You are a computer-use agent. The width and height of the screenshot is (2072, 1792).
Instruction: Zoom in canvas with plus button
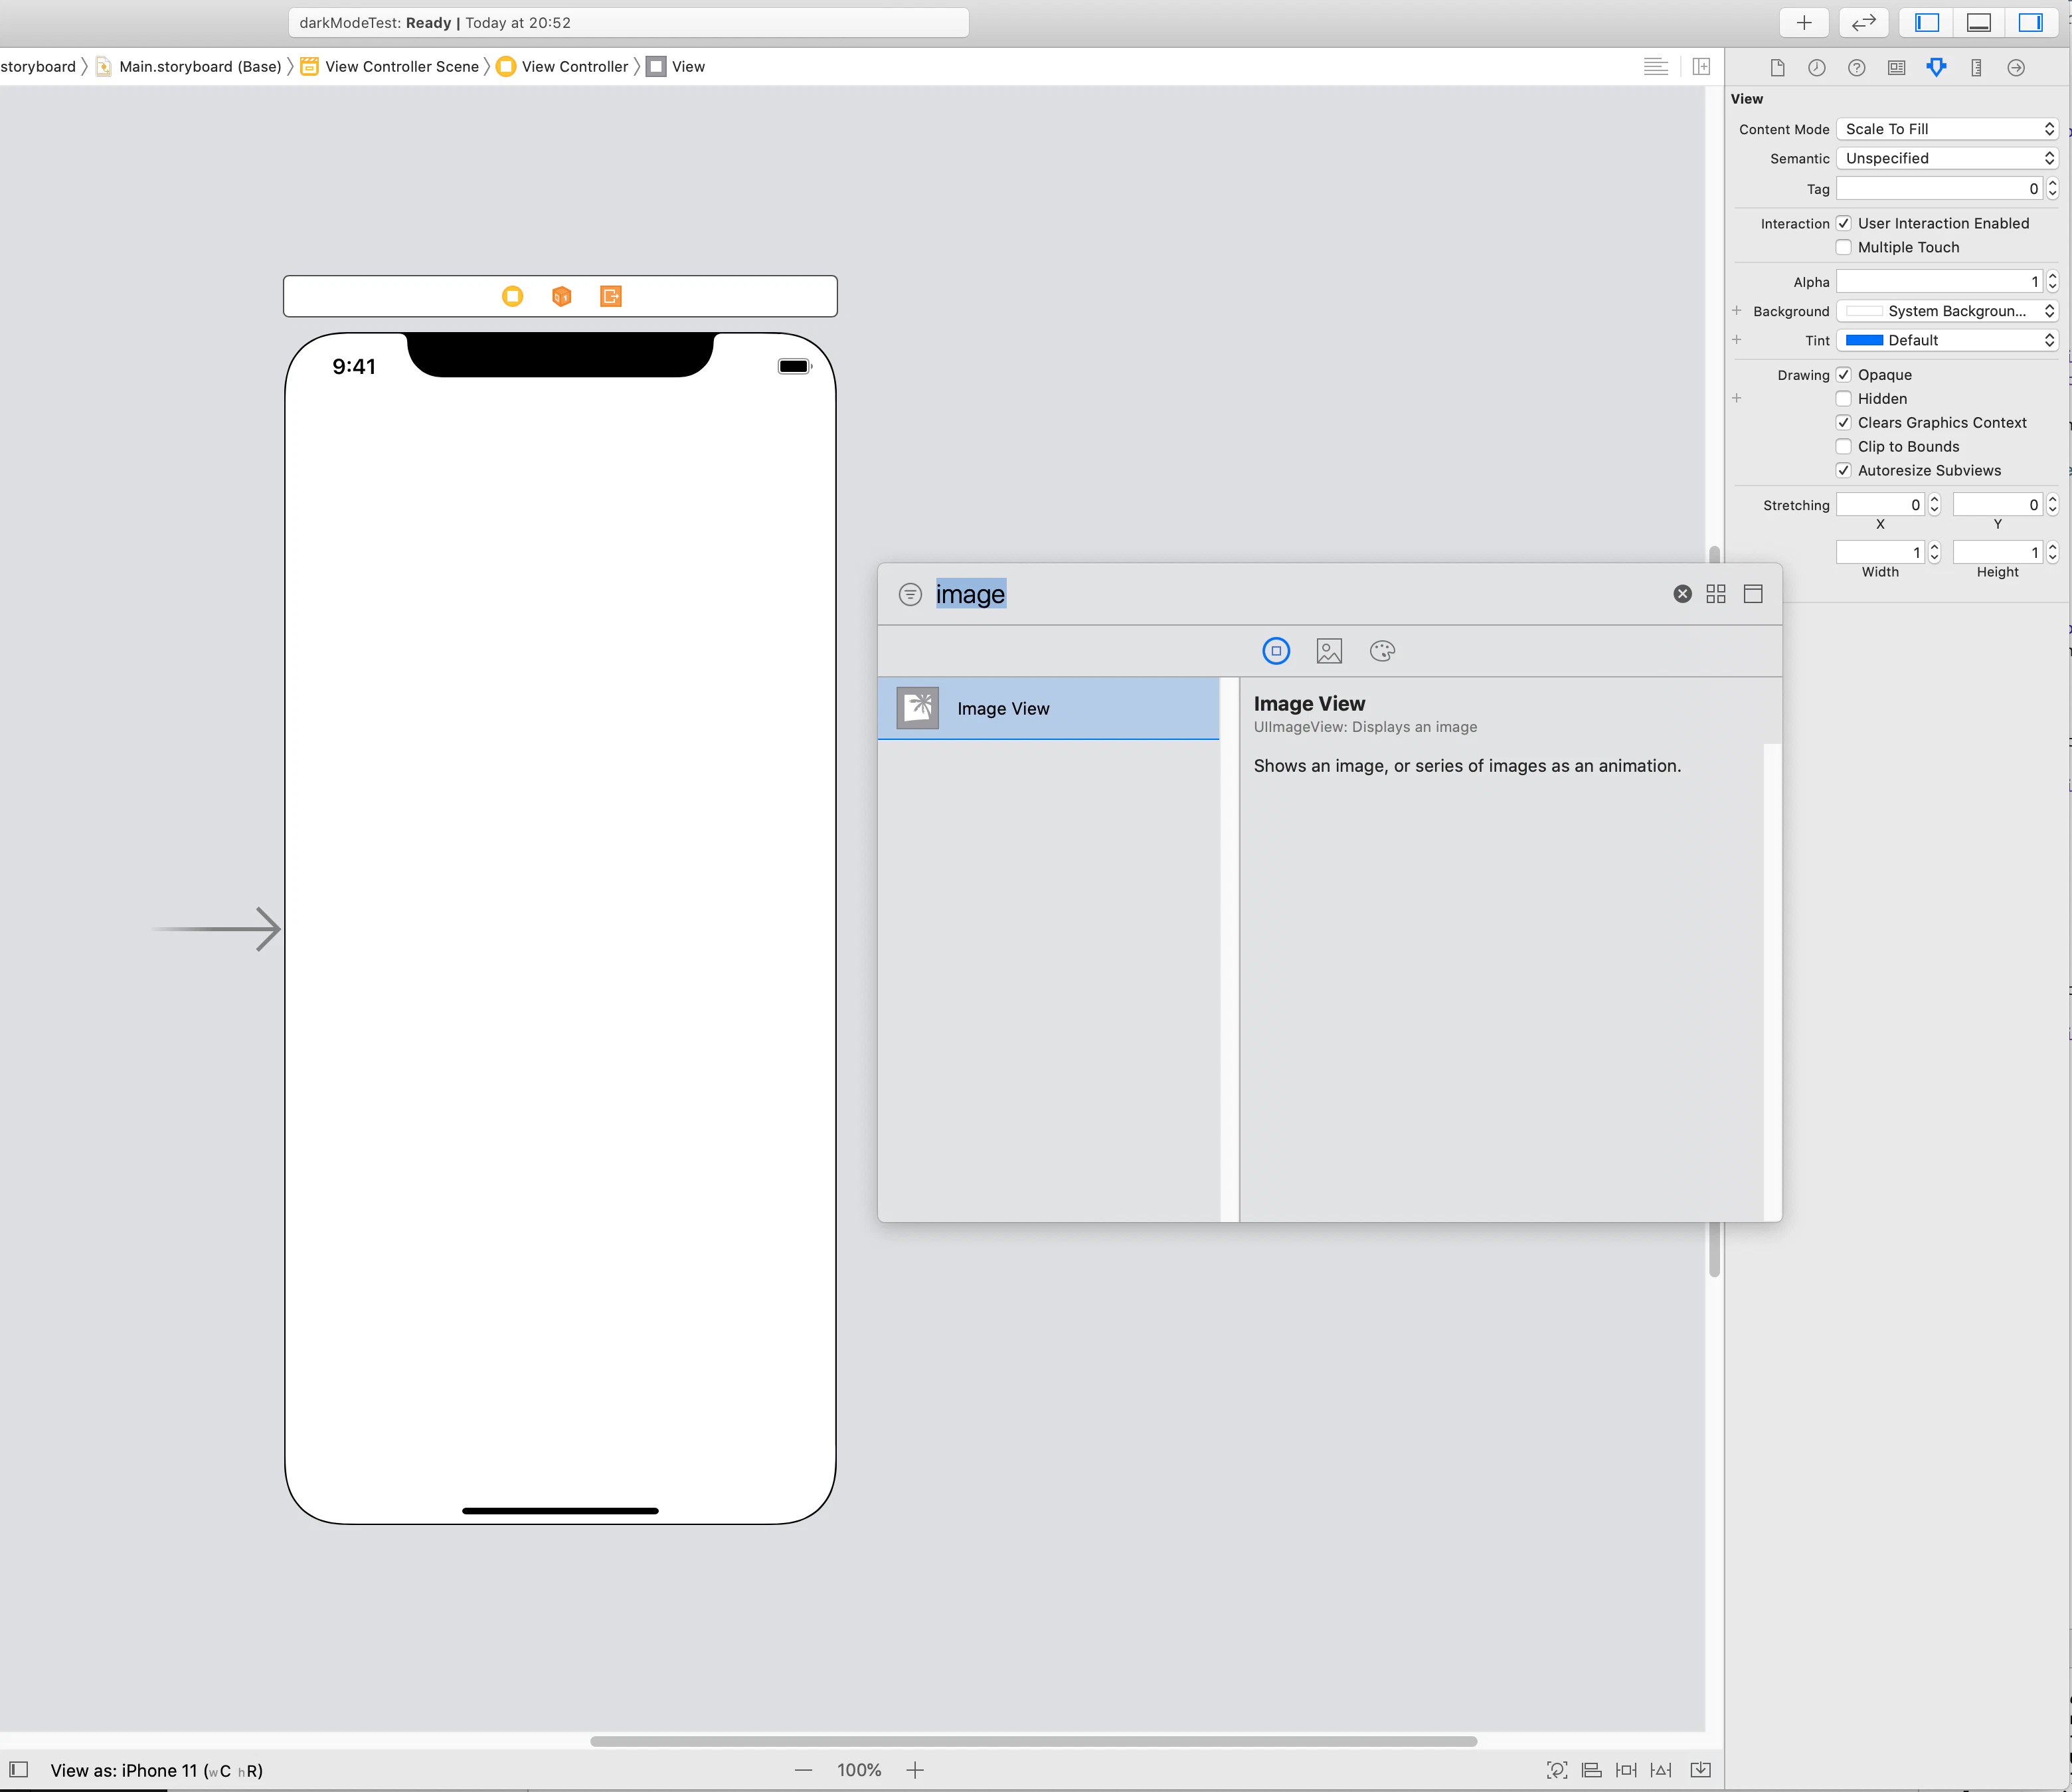coord(915,1770)
